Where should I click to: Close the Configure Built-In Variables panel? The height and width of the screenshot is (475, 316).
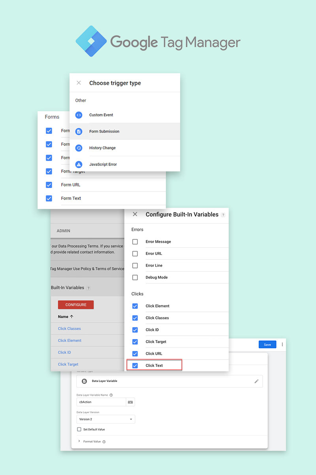(135, 214)
